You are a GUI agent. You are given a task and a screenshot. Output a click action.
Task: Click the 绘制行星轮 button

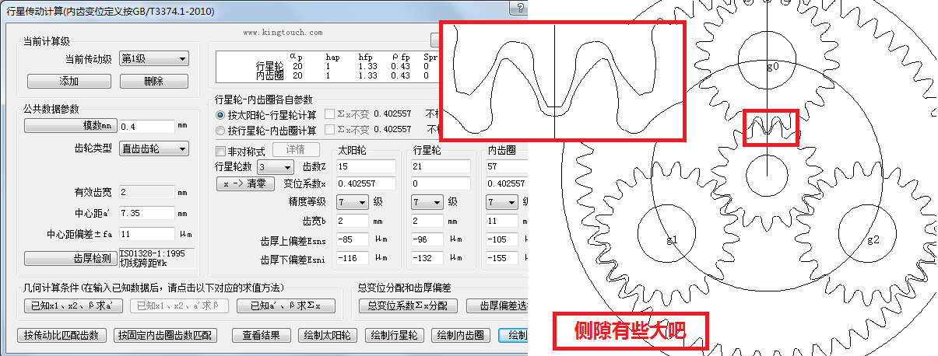(394, 336)
